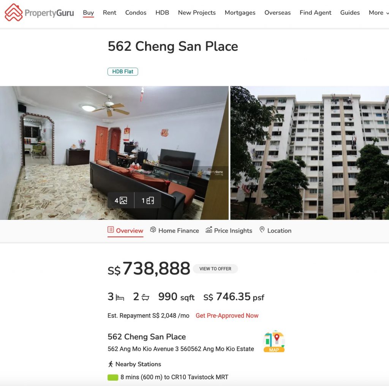Open the photo gallery count icon
Image resolution: width=389 pixels, height=386 pixels.
tap(121, 200)
